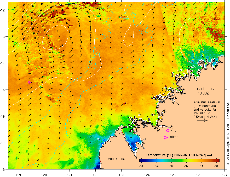Click the 'Argo' legend label
Screen dimensions: 230x177
pos(175,130)
